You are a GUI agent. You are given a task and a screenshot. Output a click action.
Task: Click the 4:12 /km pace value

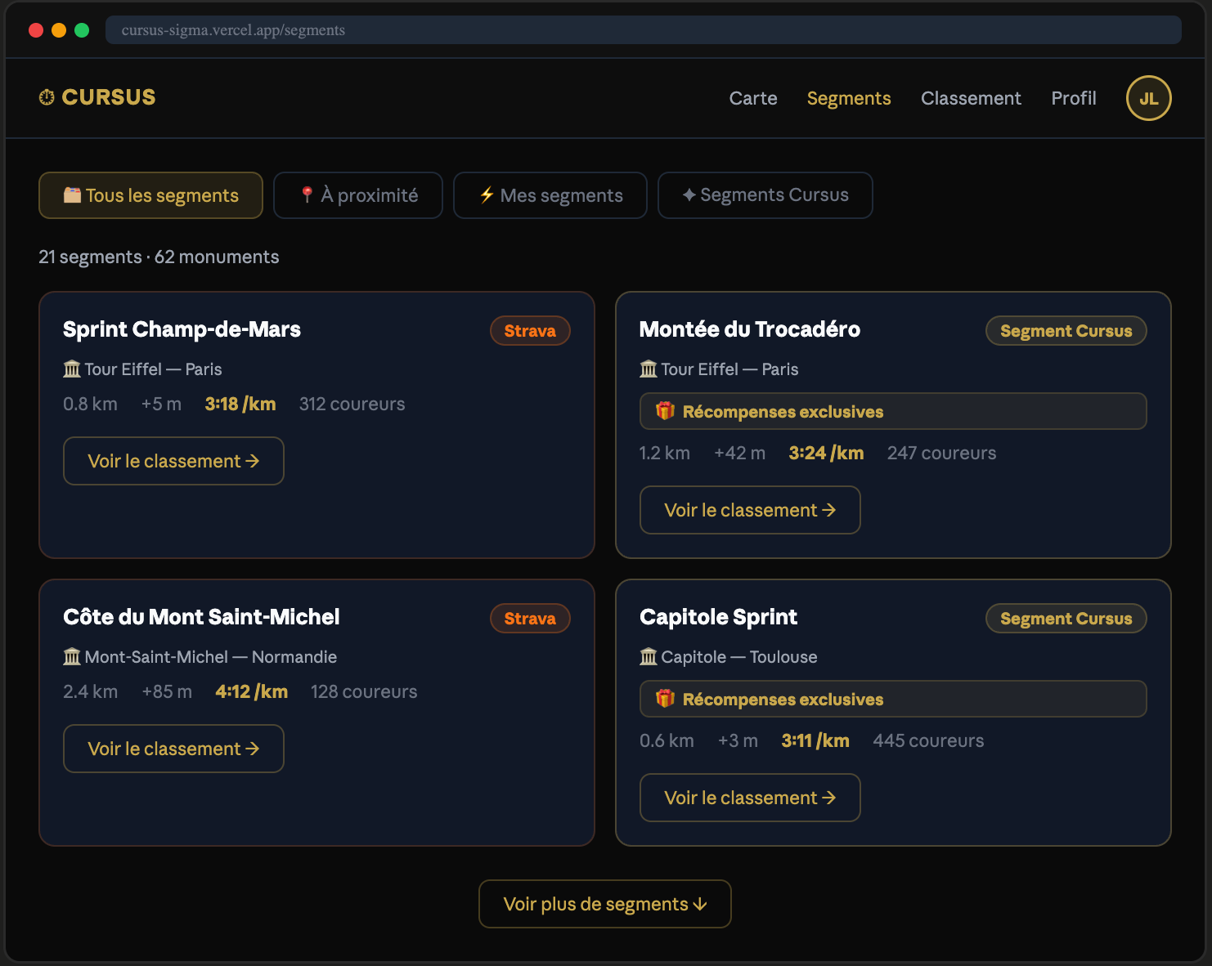(x=251, y=691)
